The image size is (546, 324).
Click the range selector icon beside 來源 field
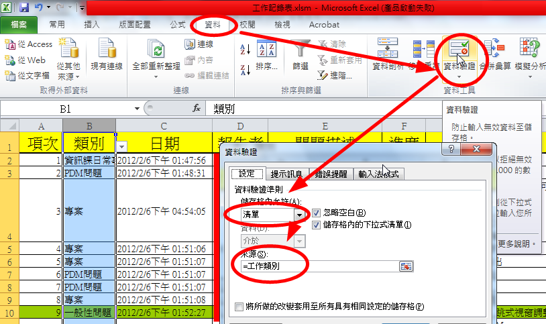pos(406,266)
